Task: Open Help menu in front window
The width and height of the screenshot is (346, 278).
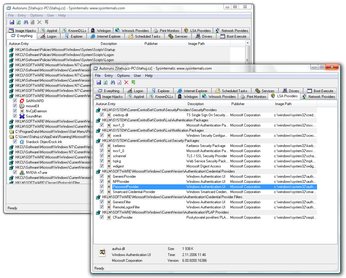Action: 149,76
